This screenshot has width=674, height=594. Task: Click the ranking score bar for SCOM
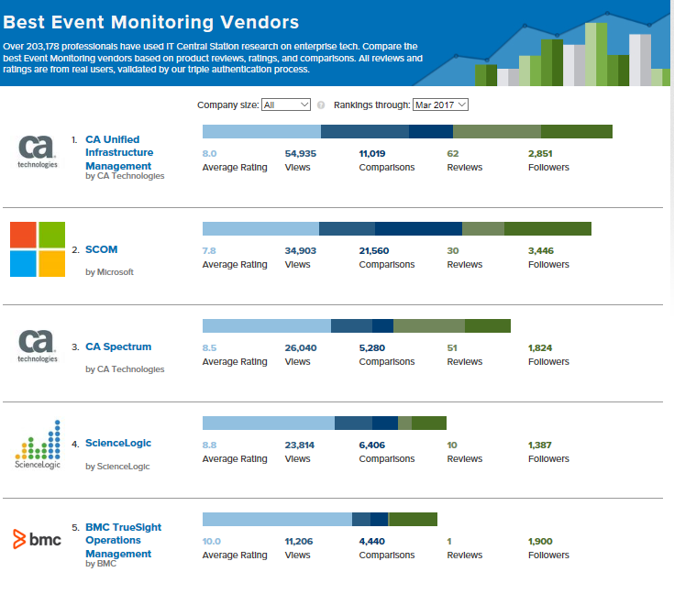coord(397,228)
